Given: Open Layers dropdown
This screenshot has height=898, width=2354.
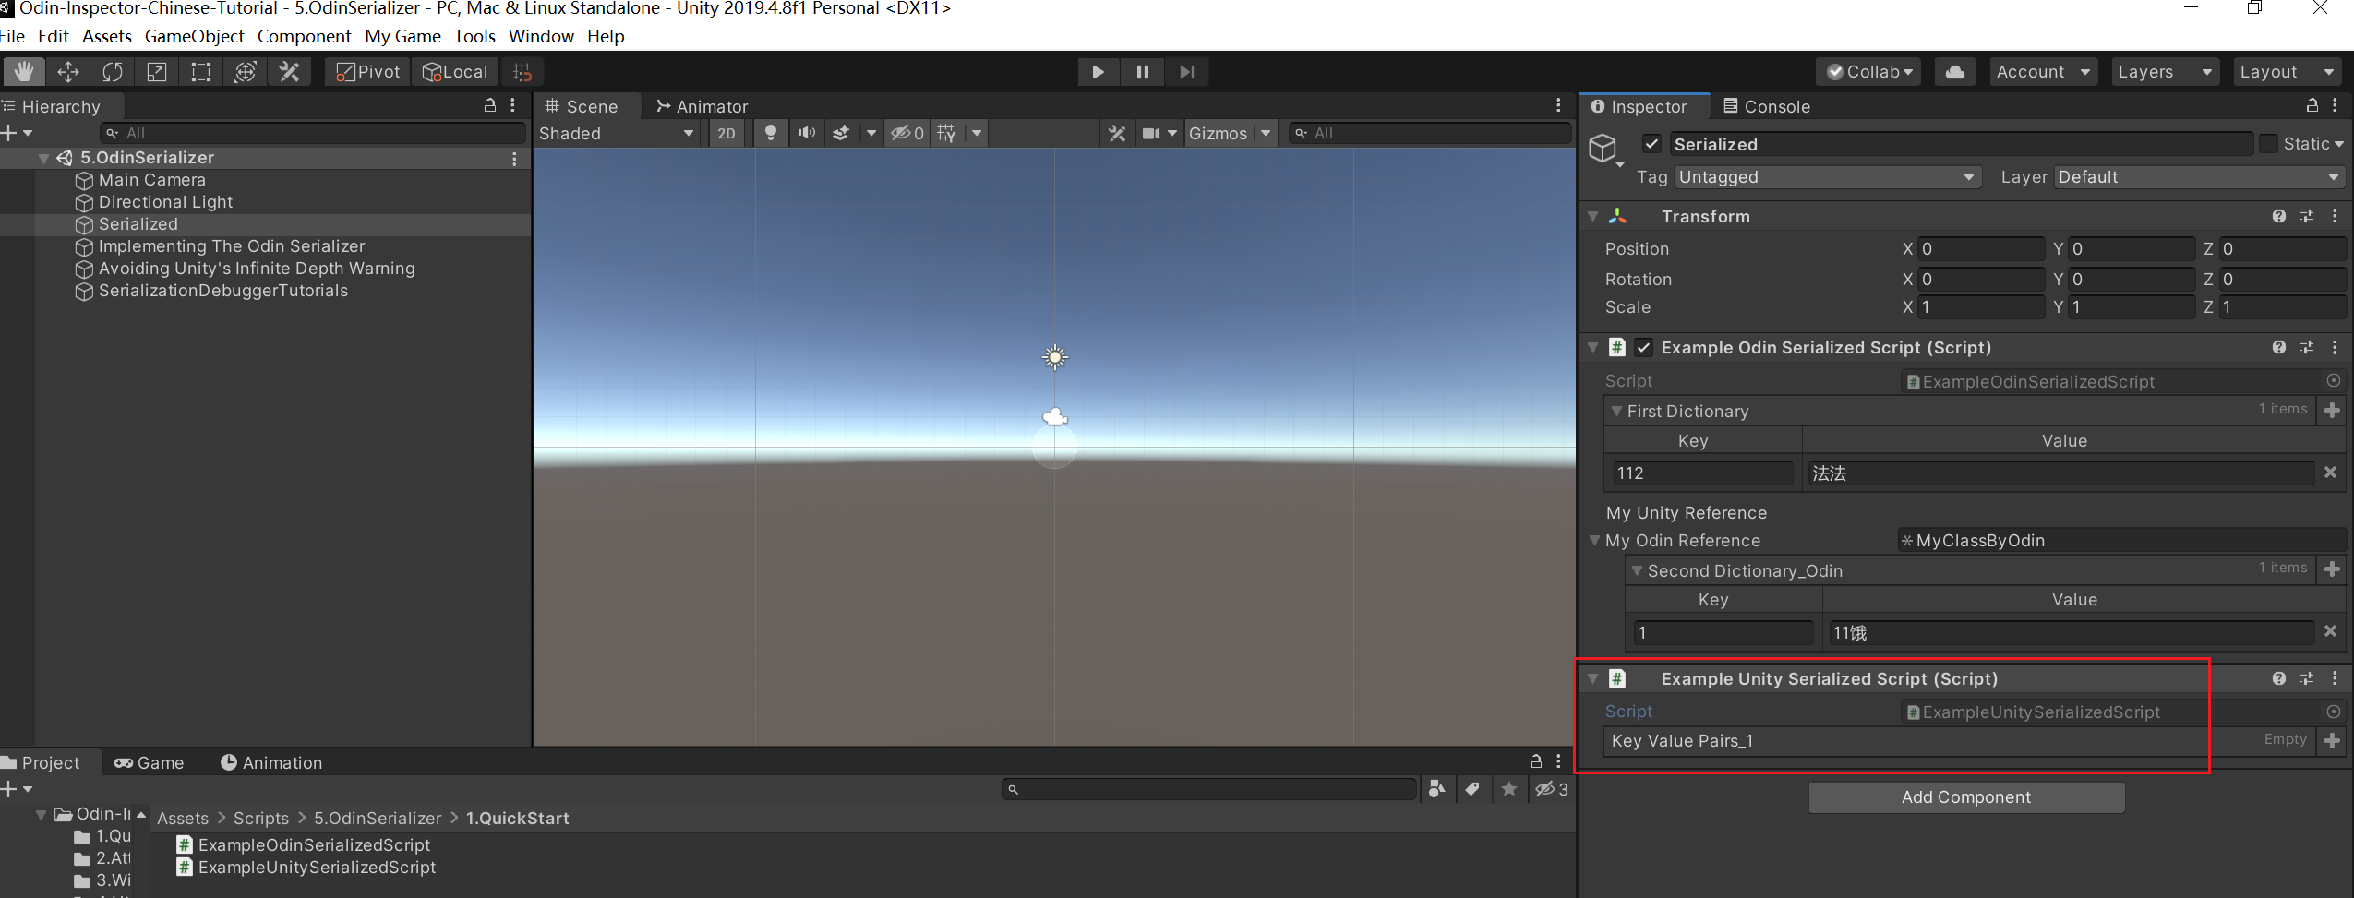Looking at the screenshot, I should [x=2164, y=72].
